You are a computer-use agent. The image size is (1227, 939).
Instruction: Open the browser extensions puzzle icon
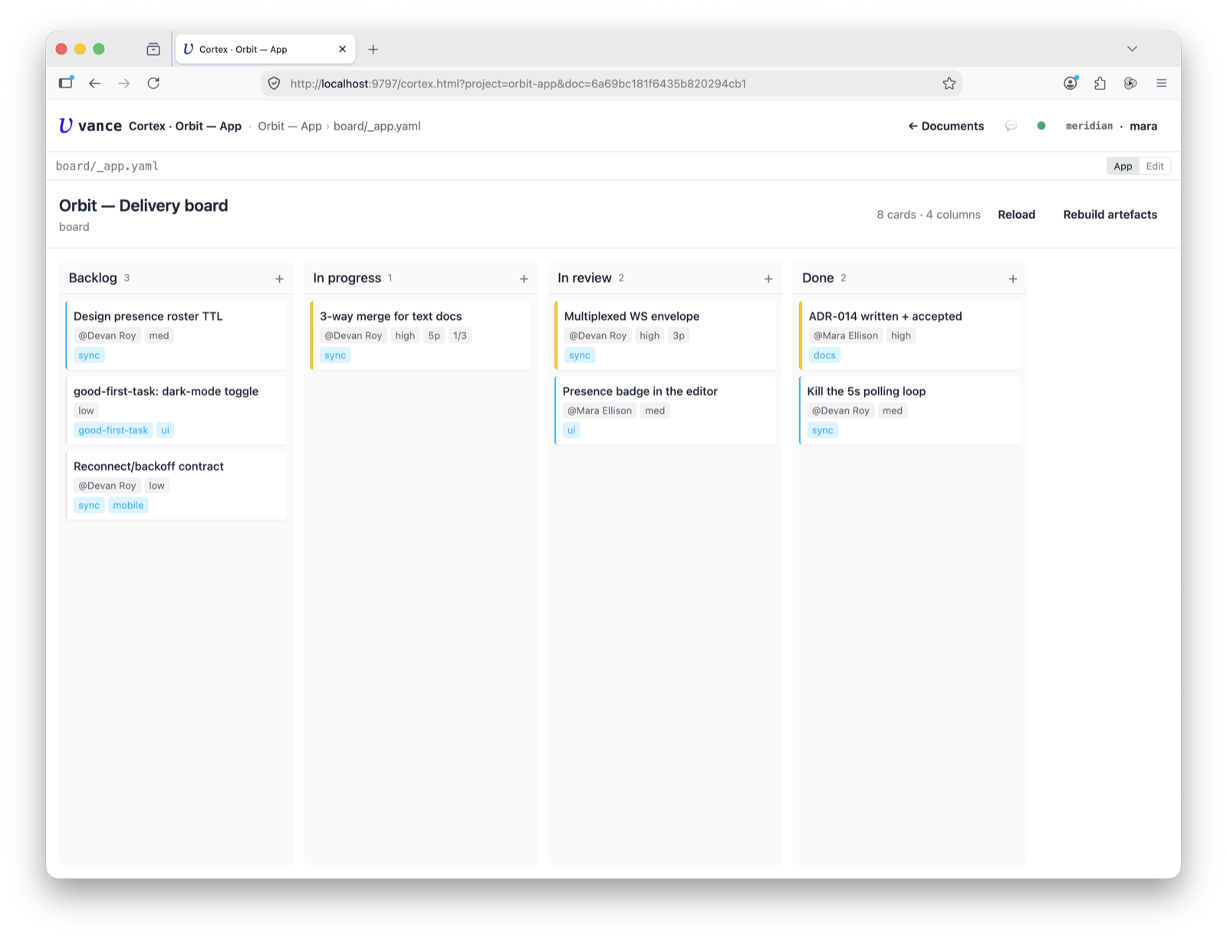1100,83
